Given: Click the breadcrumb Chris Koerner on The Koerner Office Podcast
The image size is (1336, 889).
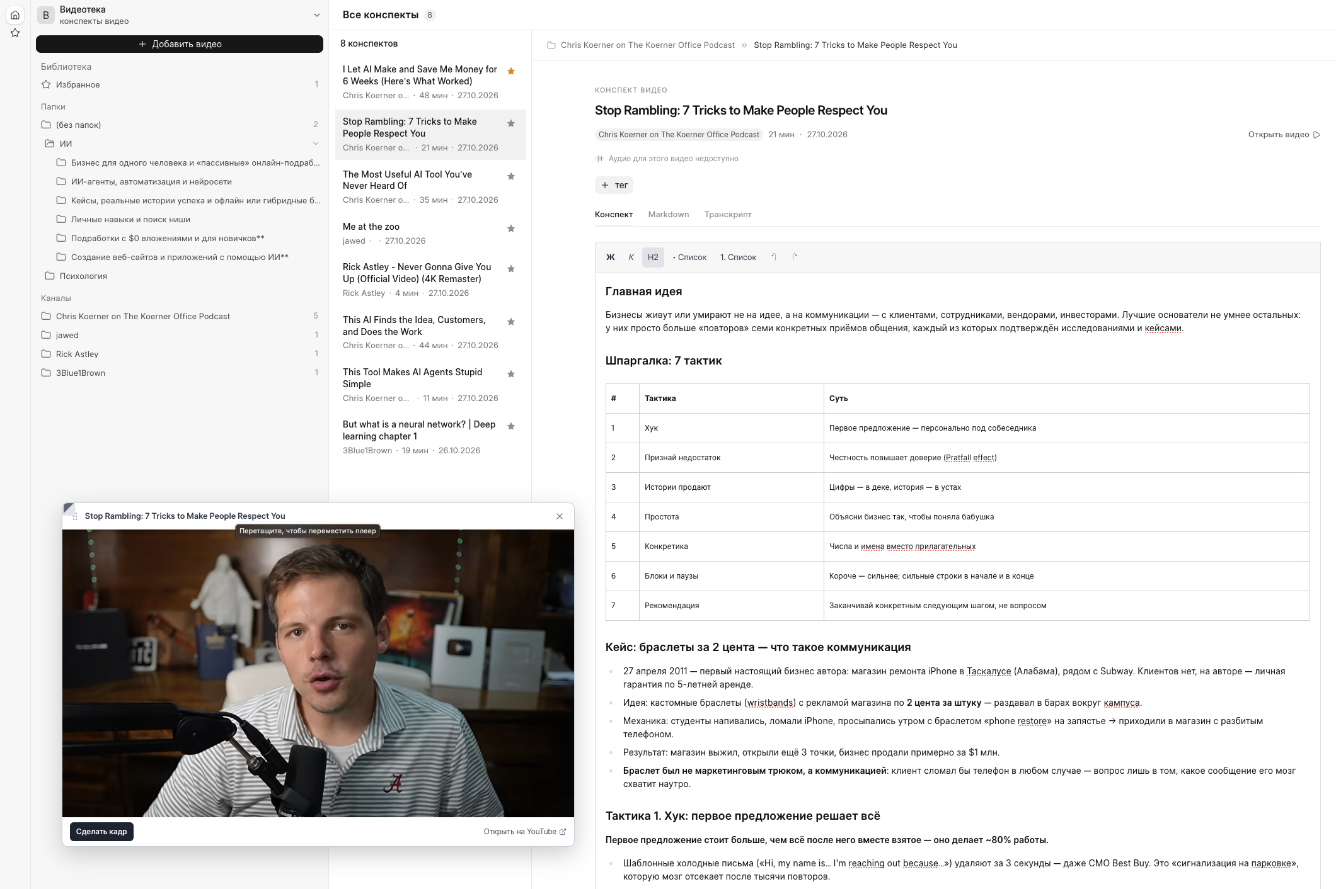Looking at the screenshot, I should 647,45.
